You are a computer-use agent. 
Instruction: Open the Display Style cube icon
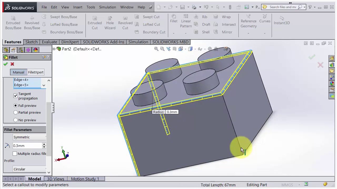(x=190, y=49)
